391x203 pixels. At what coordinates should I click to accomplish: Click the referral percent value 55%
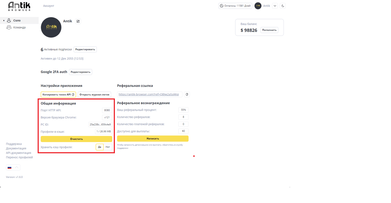pos(183,110)
